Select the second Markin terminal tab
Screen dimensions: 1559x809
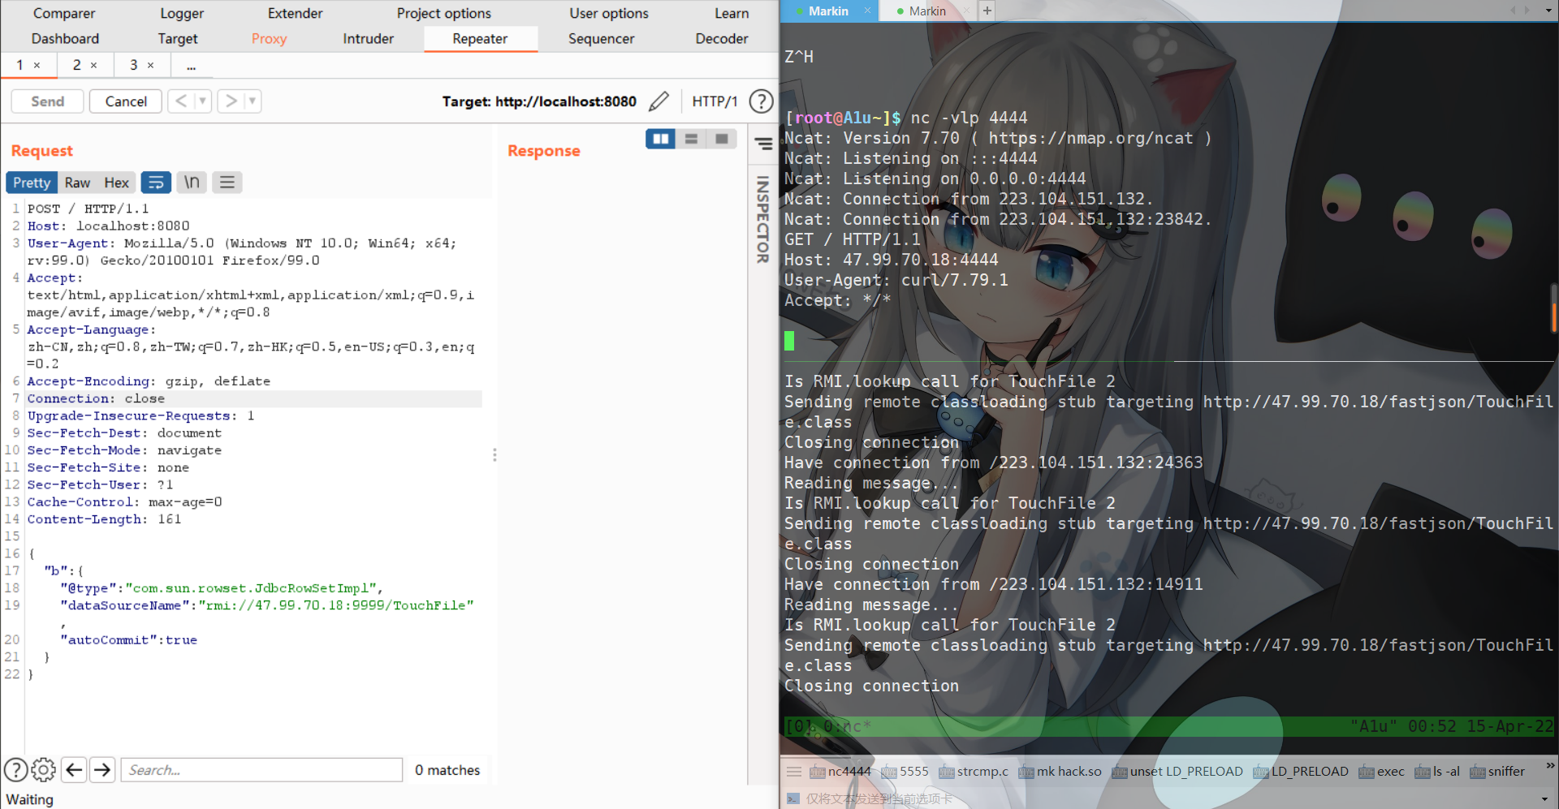pyautogui.click(x=927, y=11)
